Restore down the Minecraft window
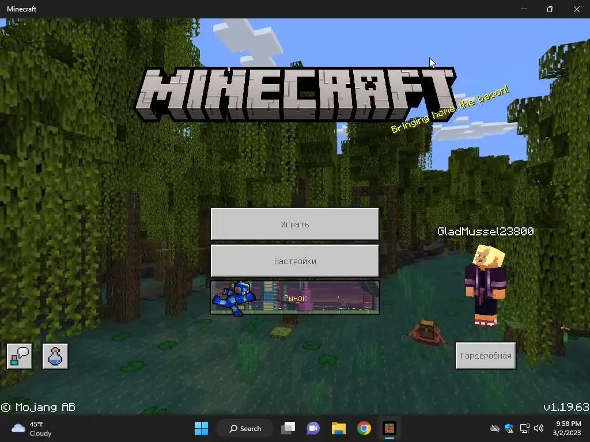Image resolution: width=590 pixels, height=442 pixels. click(x=550, y=9)
